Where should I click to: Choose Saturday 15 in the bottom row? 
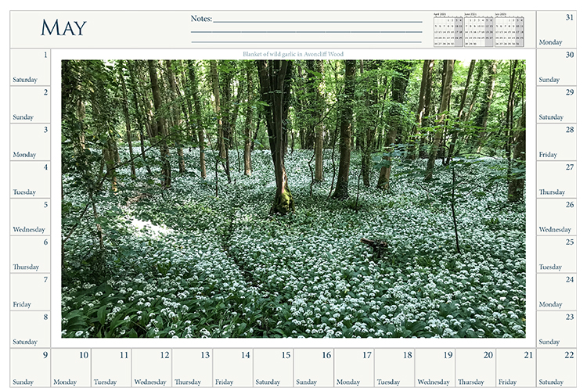[273, 368]
